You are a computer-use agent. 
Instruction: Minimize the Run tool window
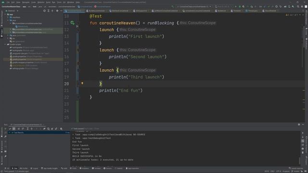tap(303, 124)
